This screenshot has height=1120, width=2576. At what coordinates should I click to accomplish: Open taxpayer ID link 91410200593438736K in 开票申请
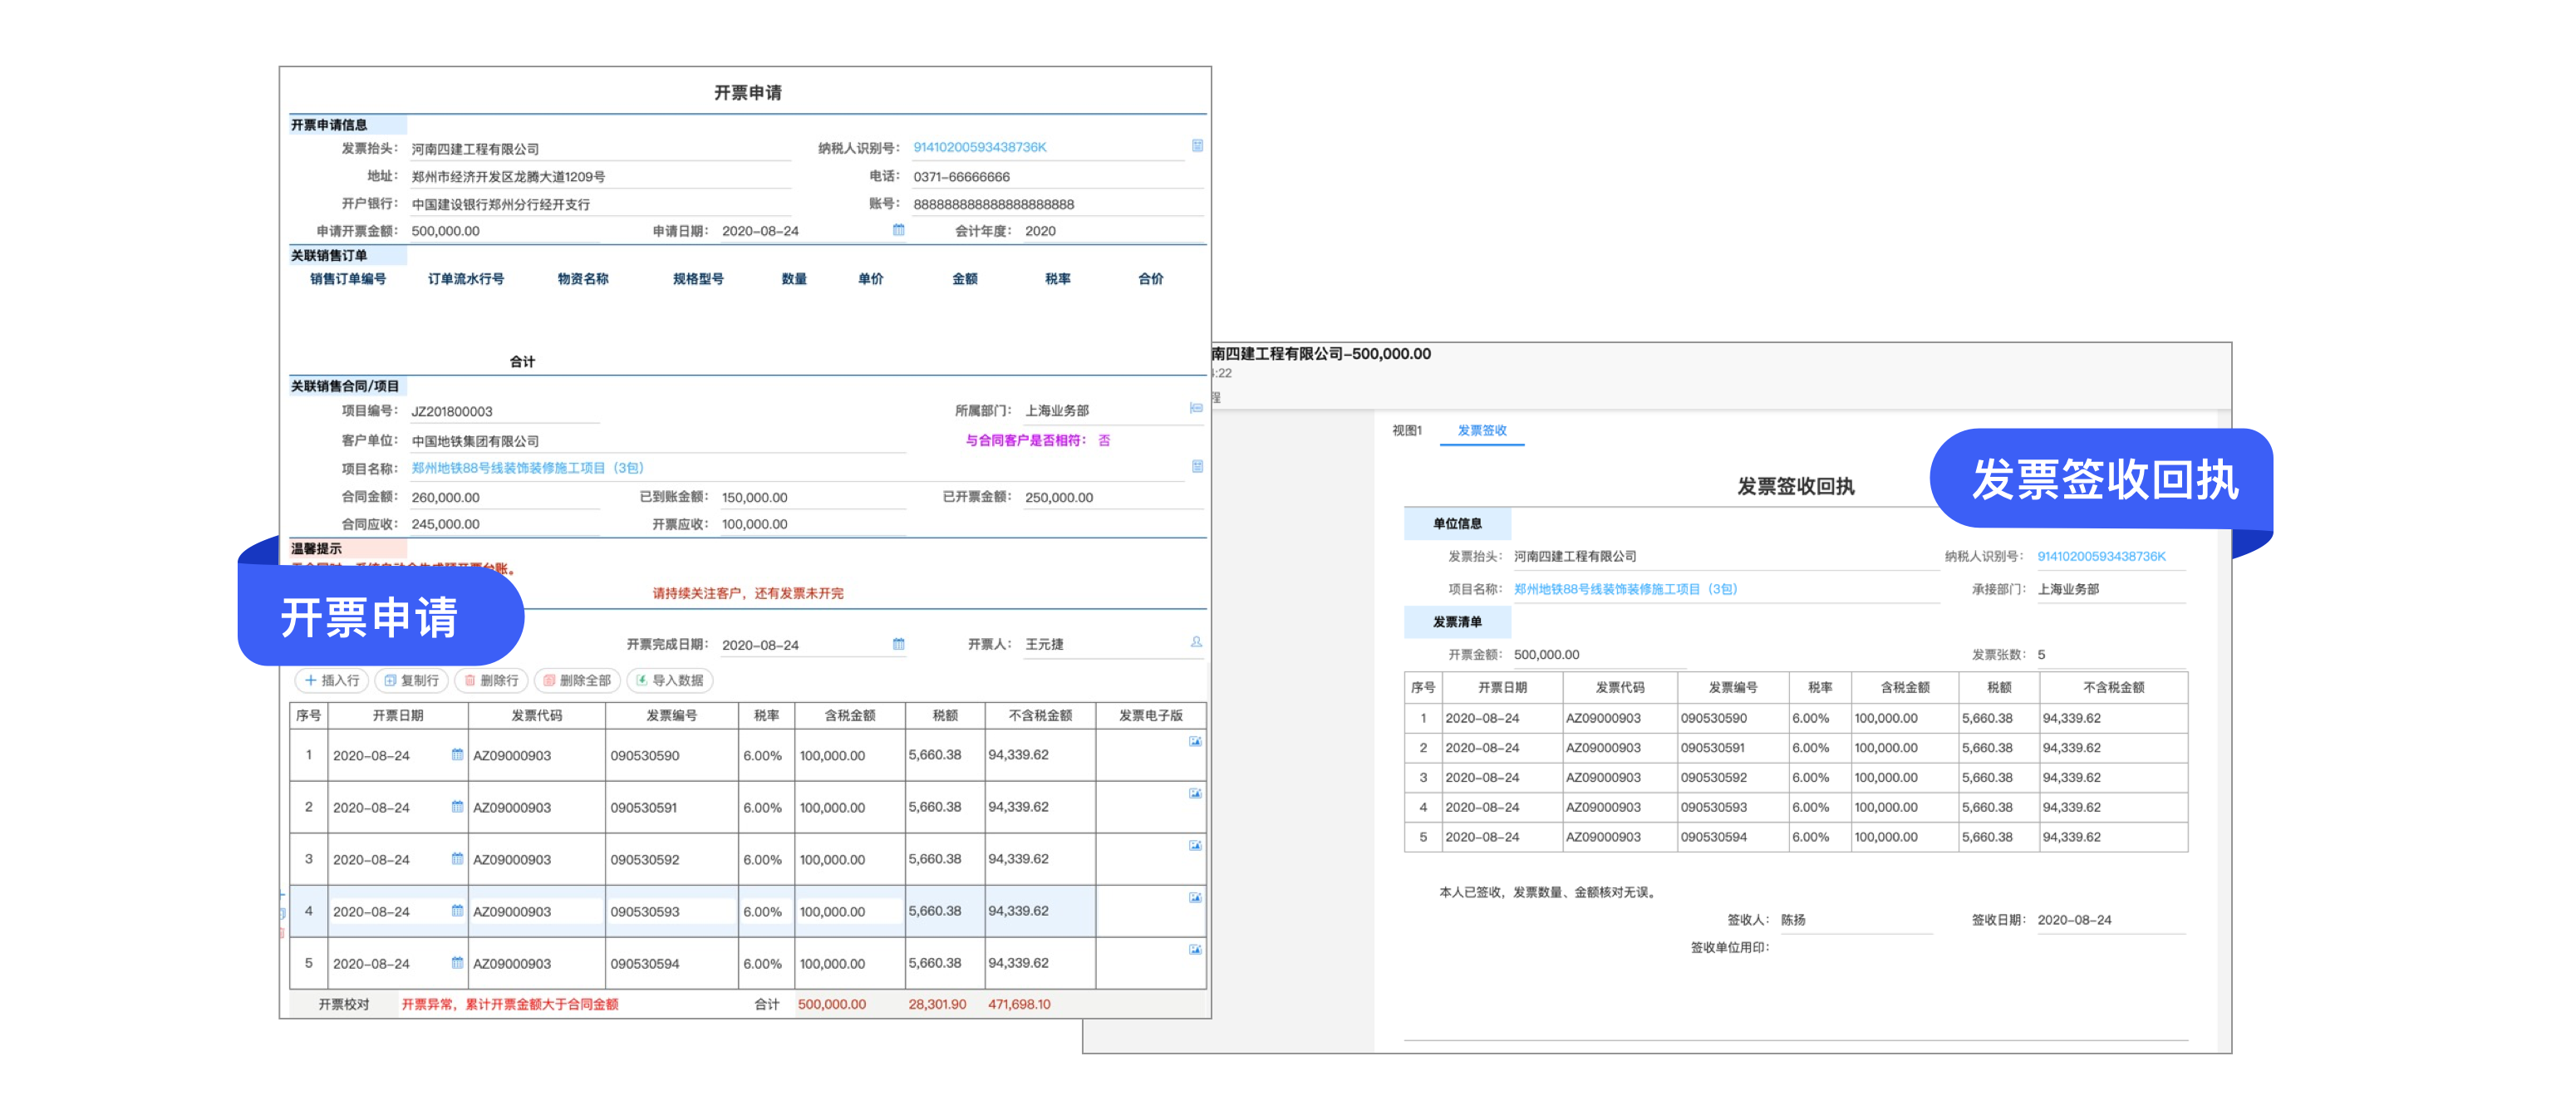[980, 147]
